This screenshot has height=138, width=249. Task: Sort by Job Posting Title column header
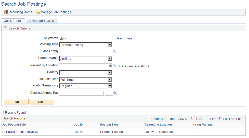(x=14, y=125)
